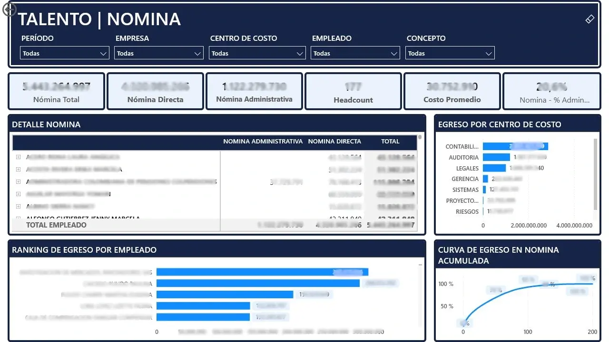Select the Nómina Total KPI card
This screenshot has height=342, width=609.
pyautogui.click(x=57, y=91)
